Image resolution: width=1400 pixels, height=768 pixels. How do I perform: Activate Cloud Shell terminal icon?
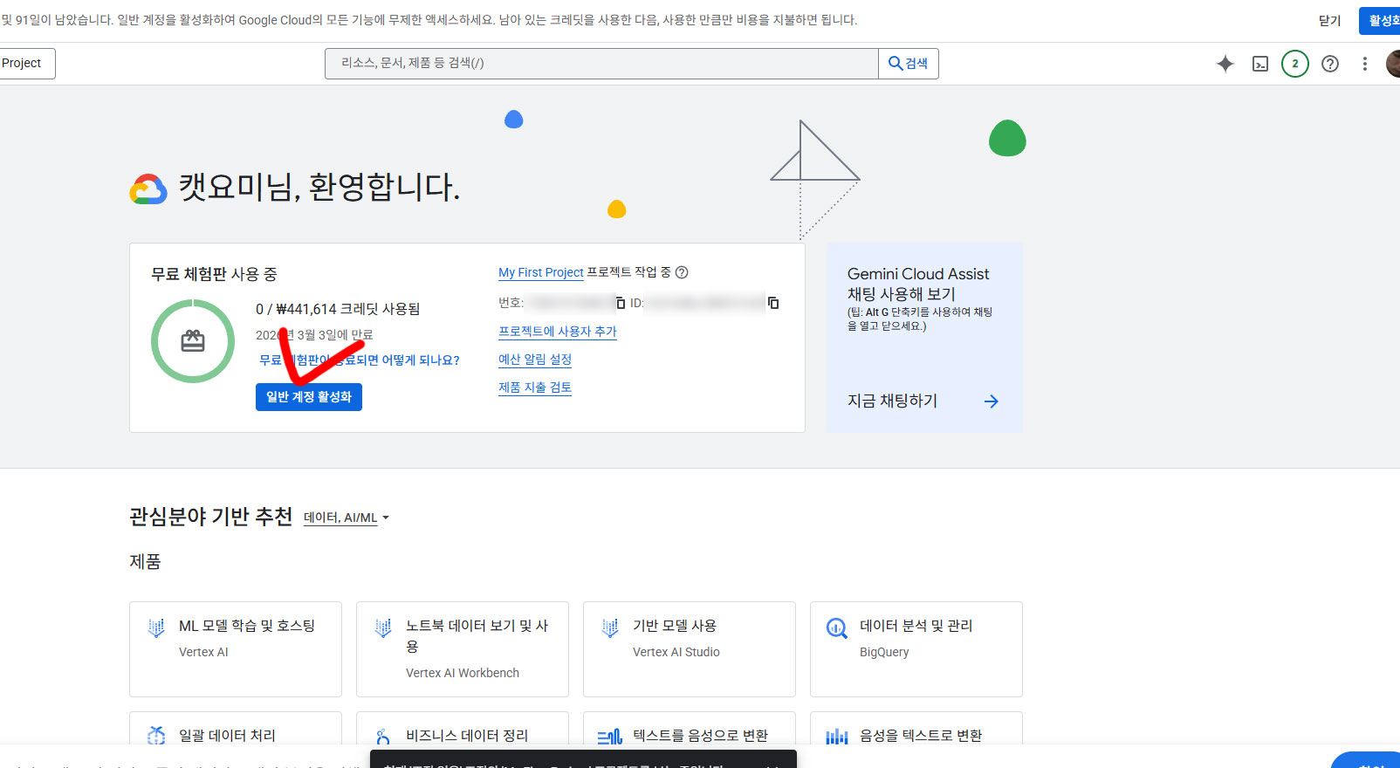point(1260,64)
